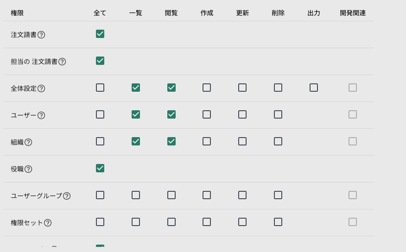Uncheck 全て checkbox for 注文請書
The image size is (406, 252).
coord(100,34)
